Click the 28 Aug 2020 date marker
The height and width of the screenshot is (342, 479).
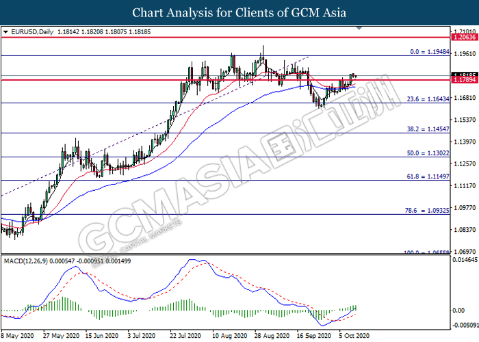point(272,336)
